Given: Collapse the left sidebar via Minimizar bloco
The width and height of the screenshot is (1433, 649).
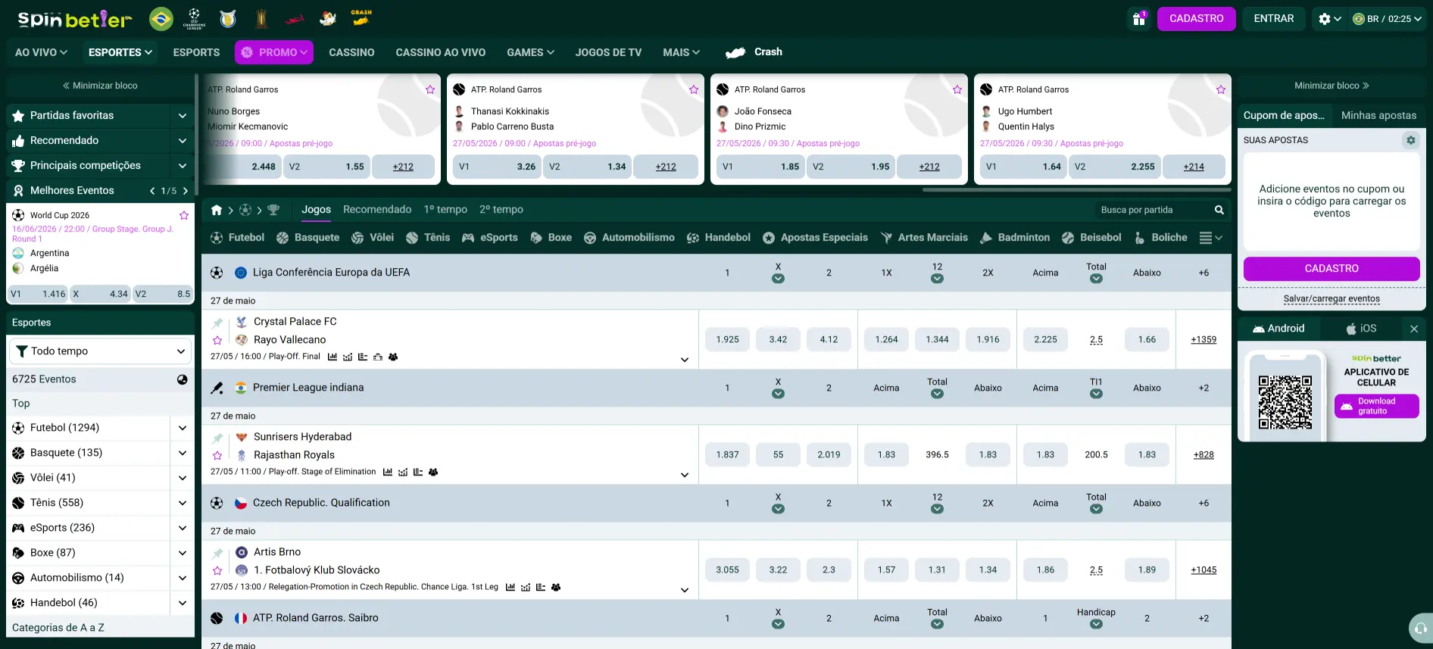Looking at the screenshot, I should coord(100,86).
